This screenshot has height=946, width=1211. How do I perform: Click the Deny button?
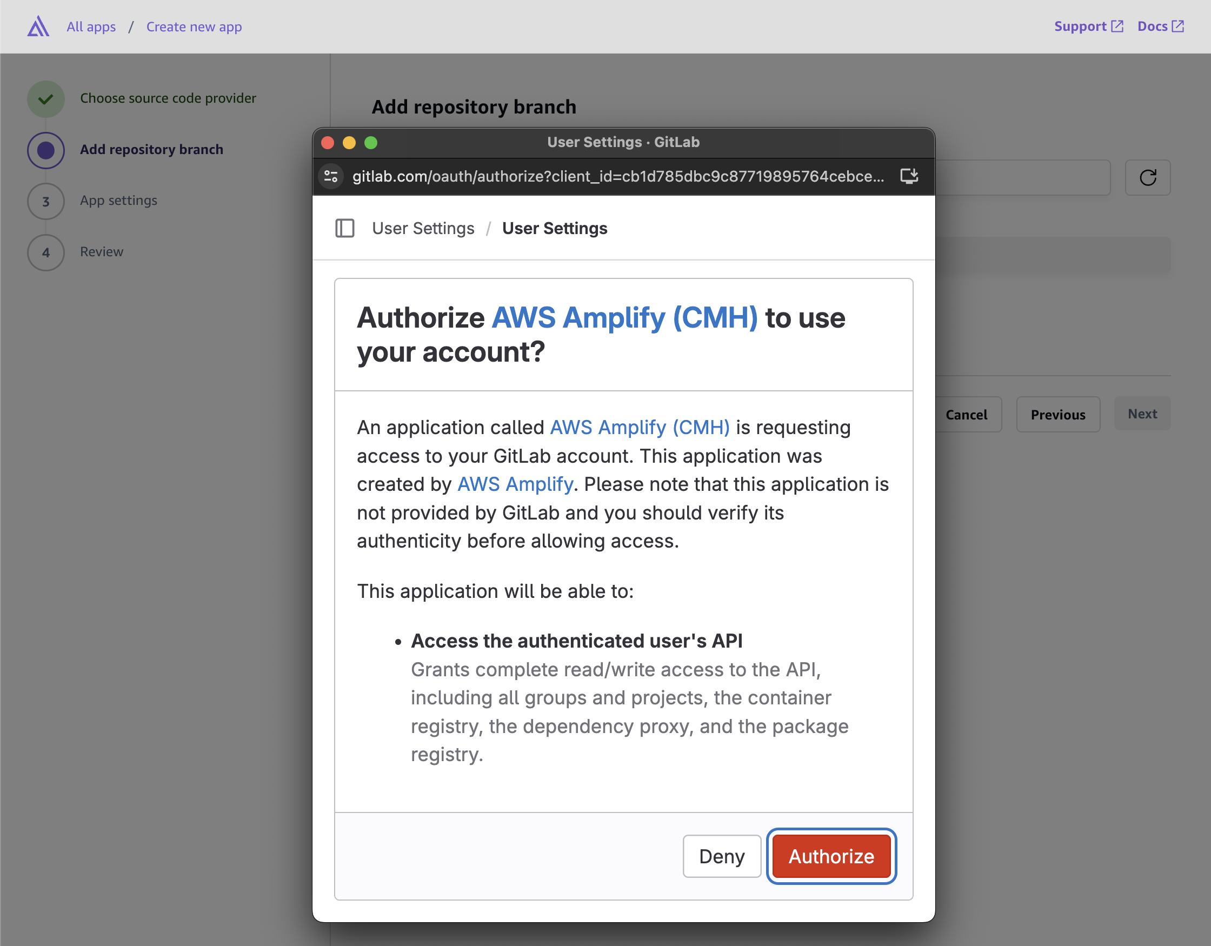click(x=721, y=856)
